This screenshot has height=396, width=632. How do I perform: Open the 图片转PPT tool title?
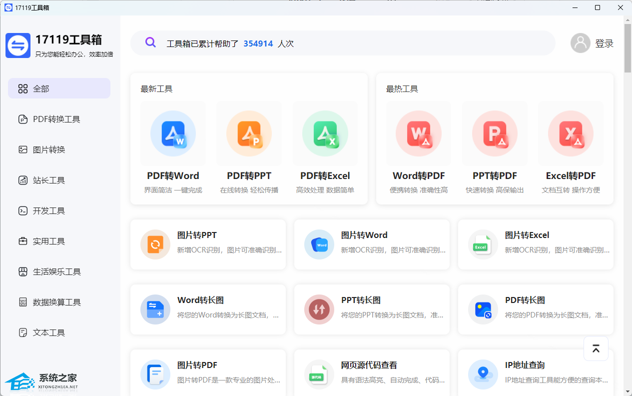tap(197, 235)
